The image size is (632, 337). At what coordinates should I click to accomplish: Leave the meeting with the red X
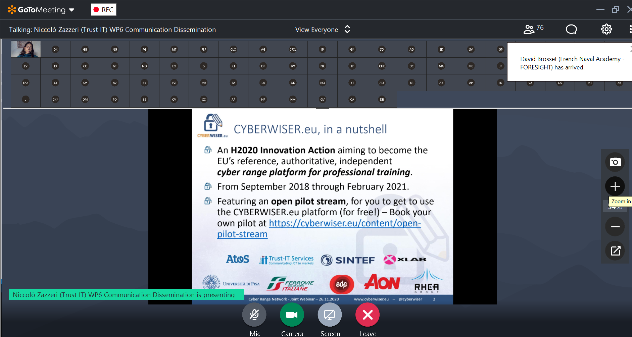[368, 315]
